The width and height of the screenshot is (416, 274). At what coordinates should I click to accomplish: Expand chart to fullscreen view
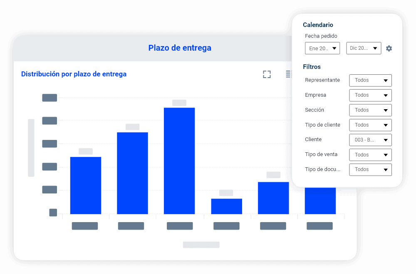coord(267,74)
